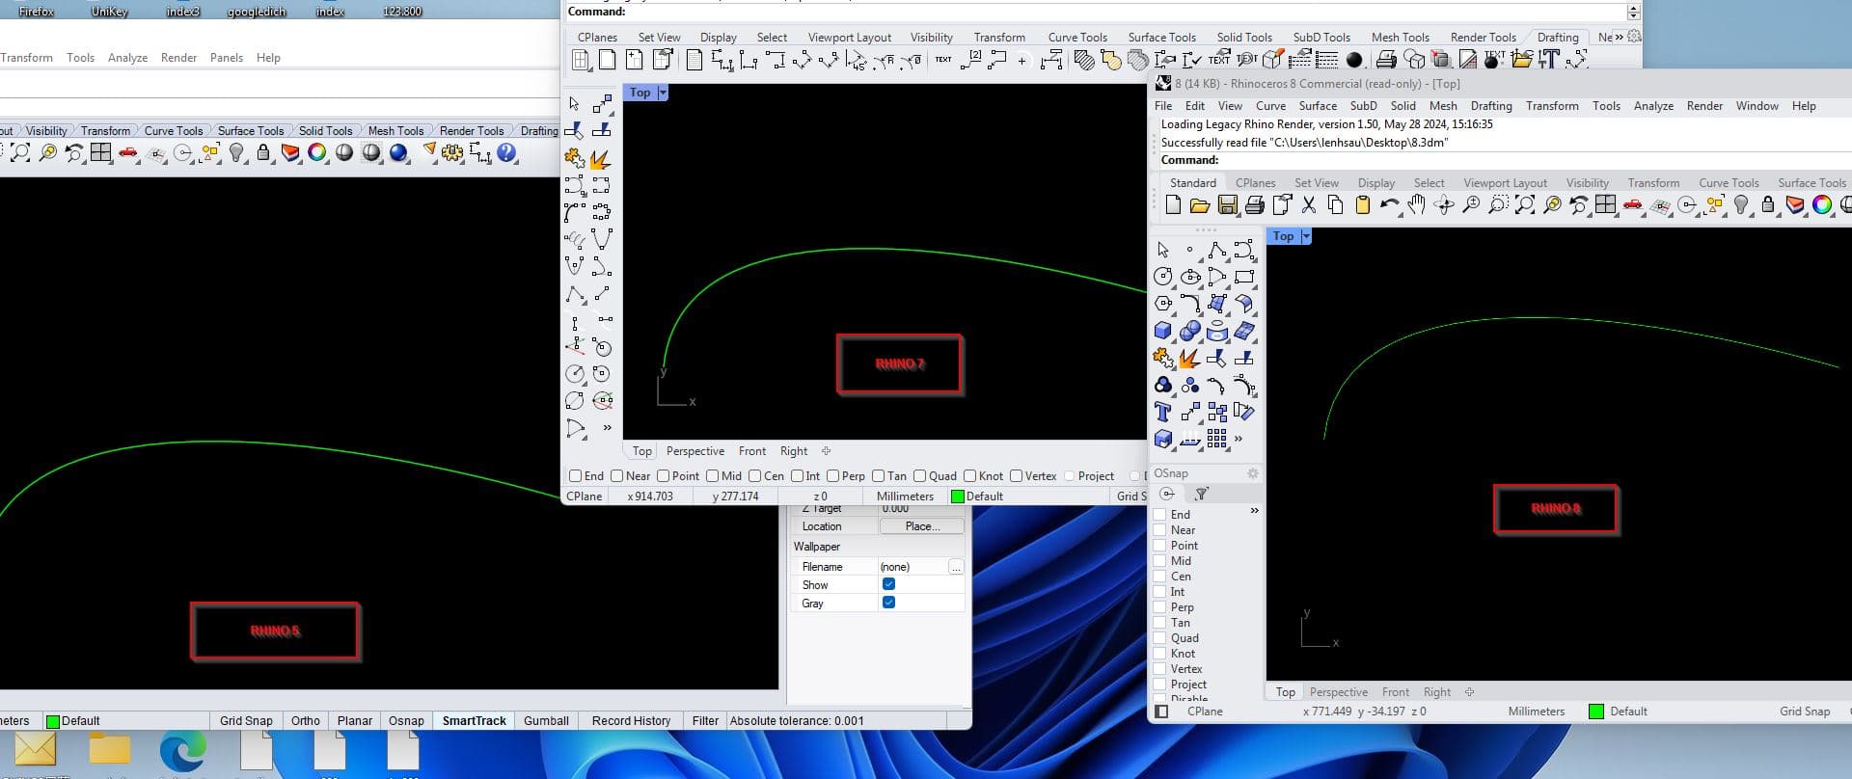Click red car icon in Rhino 8 toolbar

click(1632, 204)
